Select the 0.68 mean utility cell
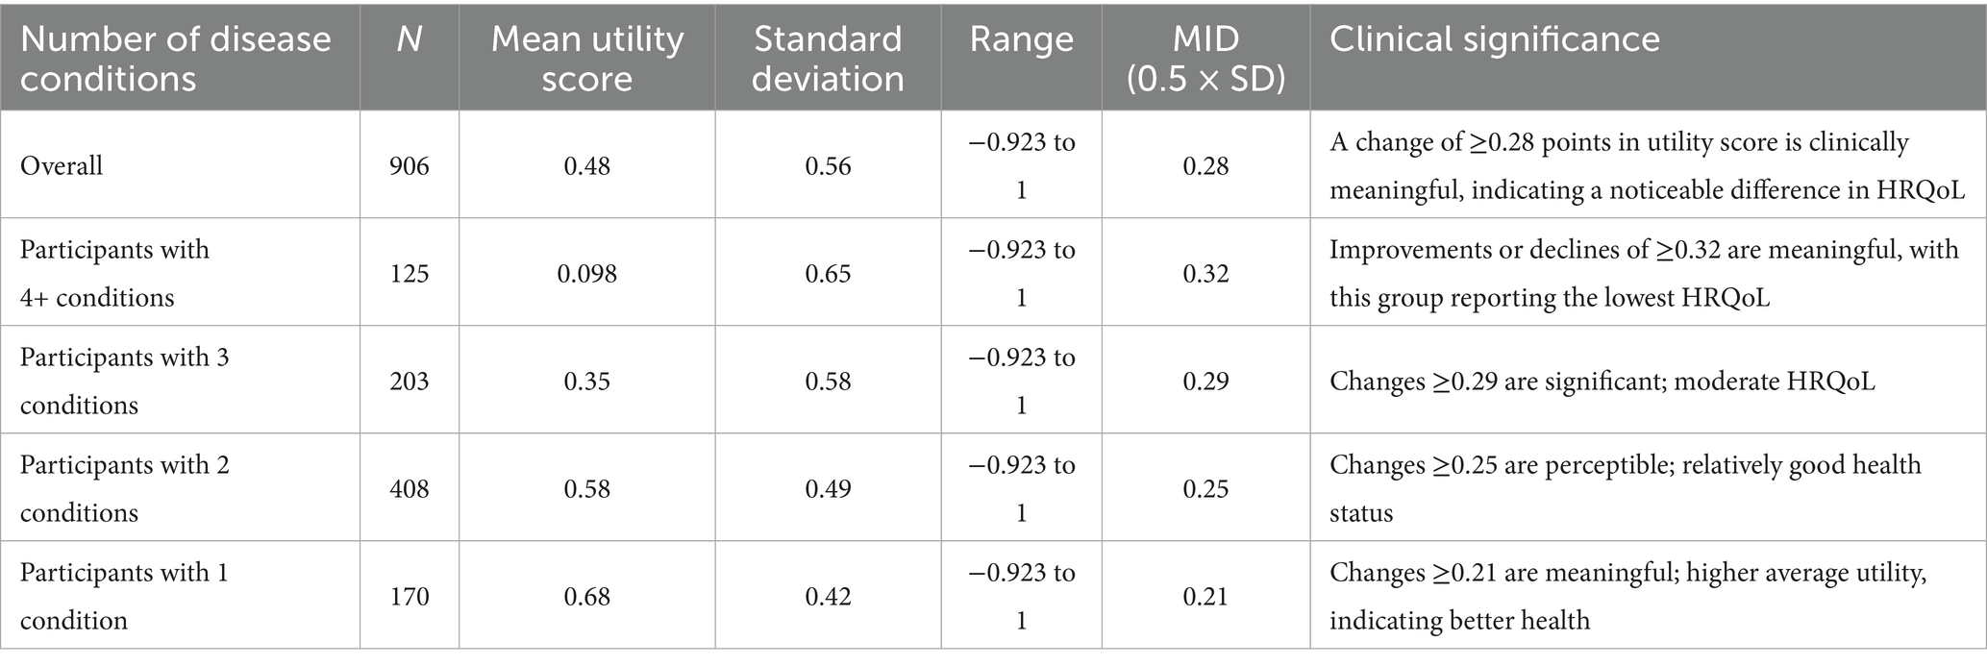This screenshot has height=666, width=1987. coord(587,596)
